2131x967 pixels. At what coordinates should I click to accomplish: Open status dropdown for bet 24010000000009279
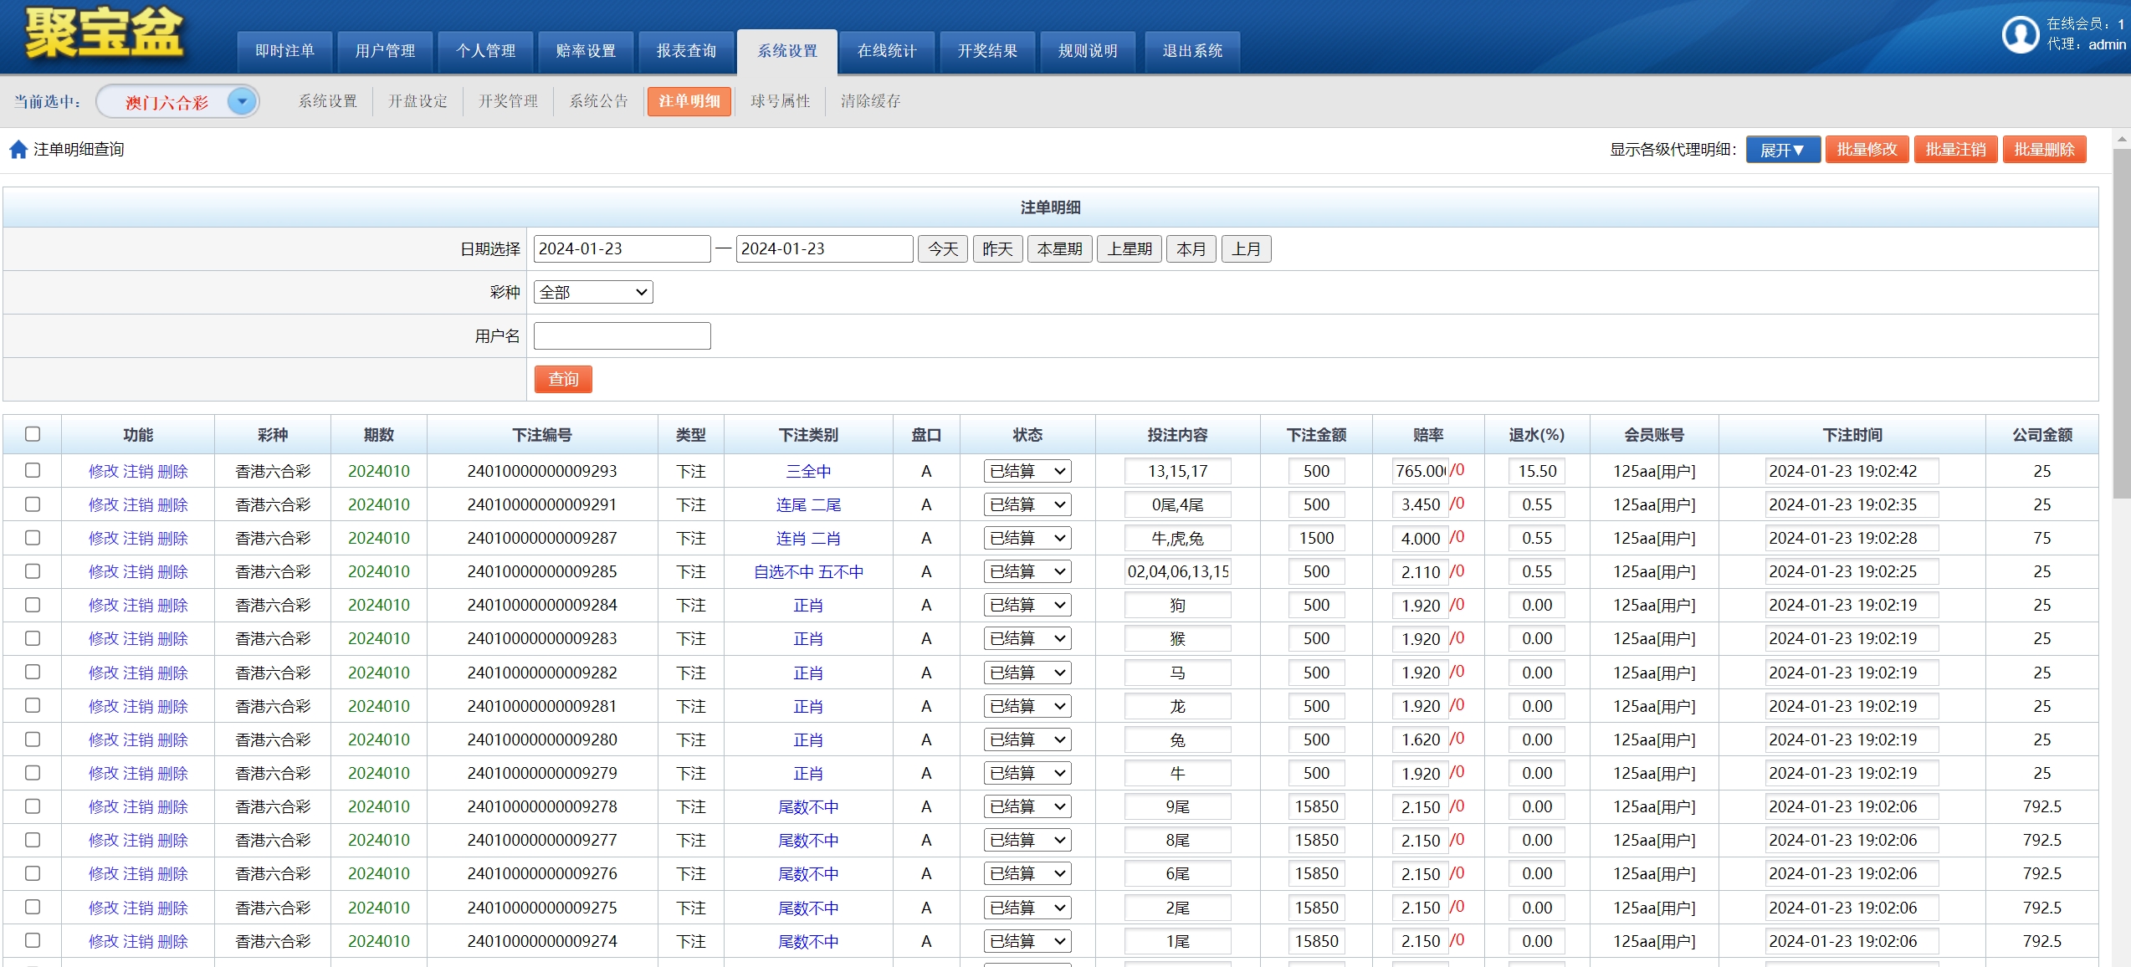1027,773
